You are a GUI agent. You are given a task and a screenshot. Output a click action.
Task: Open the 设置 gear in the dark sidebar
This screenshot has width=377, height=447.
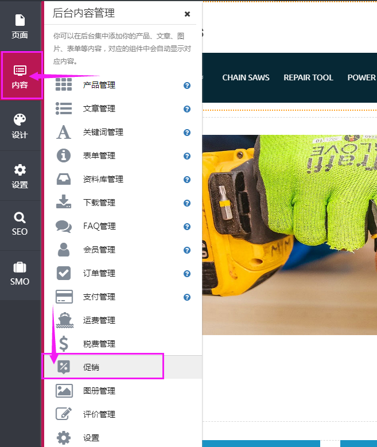click(20, 176)
